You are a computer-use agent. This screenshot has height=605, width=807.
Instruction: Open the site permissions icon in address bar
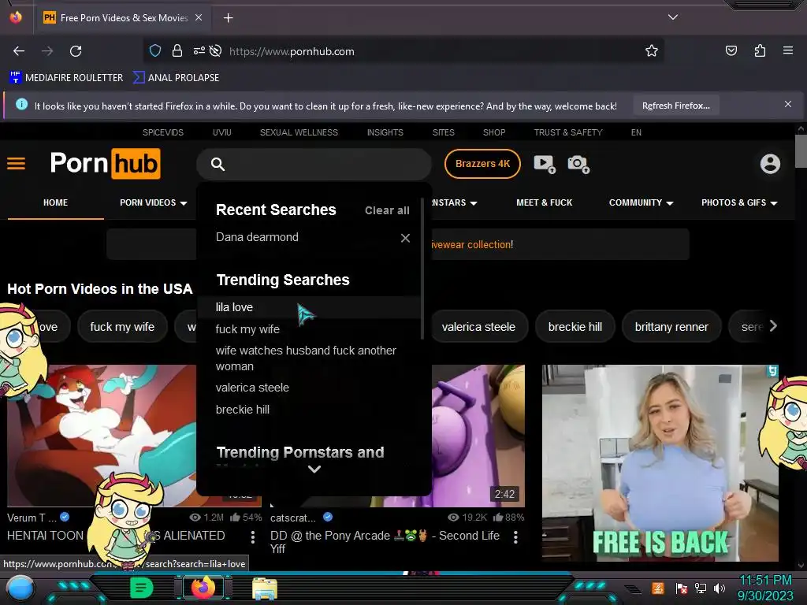[199, 51]
